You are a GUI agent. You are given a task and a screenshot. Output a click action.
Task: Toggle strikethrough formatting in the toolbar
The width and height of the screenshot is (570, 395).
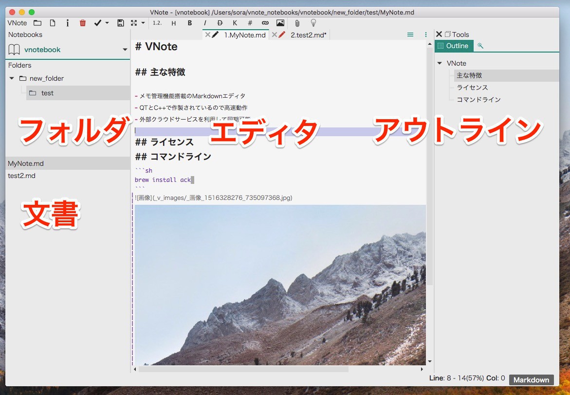(220, 23)
